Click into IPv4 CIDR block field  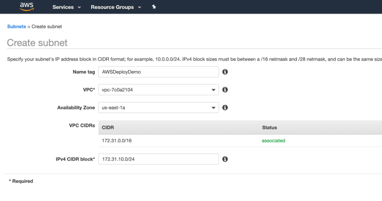click(158, 159)
